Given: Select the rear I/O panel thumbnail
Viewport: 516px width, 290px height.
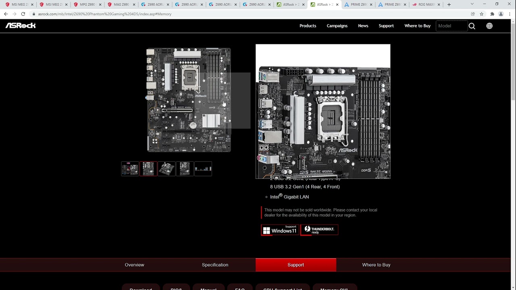Looking at the screenshot, I should tap(203, 169).
